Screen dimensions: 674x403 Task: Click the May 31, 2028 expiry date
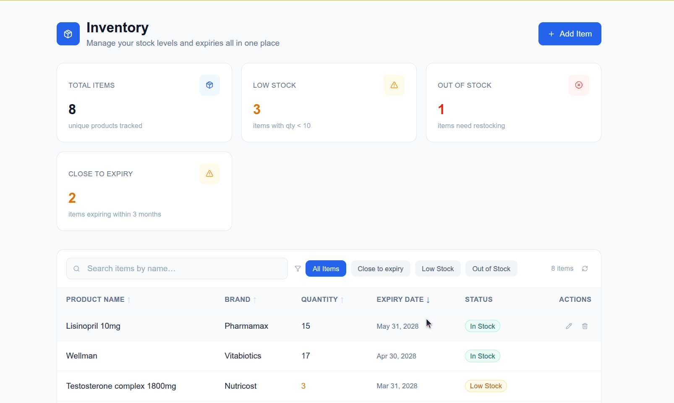(397, 326)
